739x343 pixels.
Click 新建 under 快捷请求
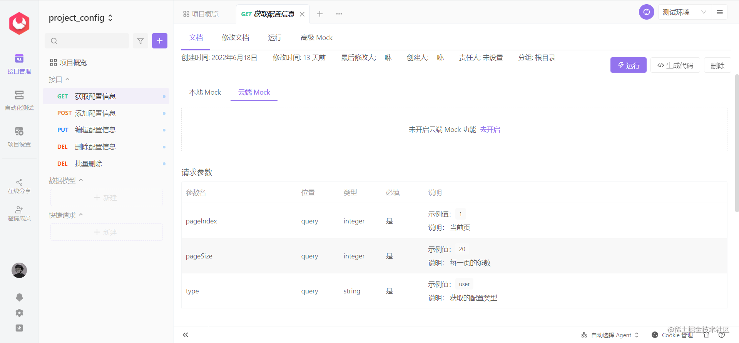pyautogui.click(x=107, y=232)
